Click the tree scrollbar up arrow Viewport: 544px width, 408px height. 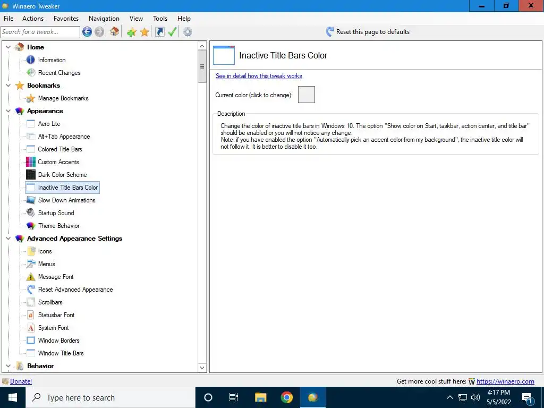click(x=202, y=46)
